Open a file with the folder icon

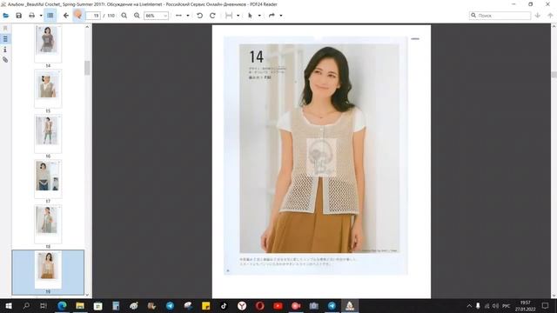[6, 16]
